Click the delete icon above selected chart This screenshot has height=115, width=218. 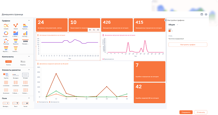(98, 30)
